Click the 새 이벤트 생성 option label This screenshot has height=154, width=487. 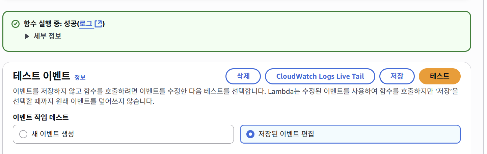[x=53, y=134]
